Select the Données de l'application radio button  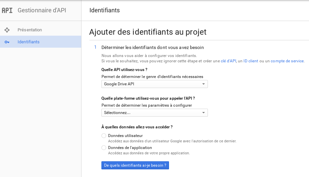tap(104, 148)
